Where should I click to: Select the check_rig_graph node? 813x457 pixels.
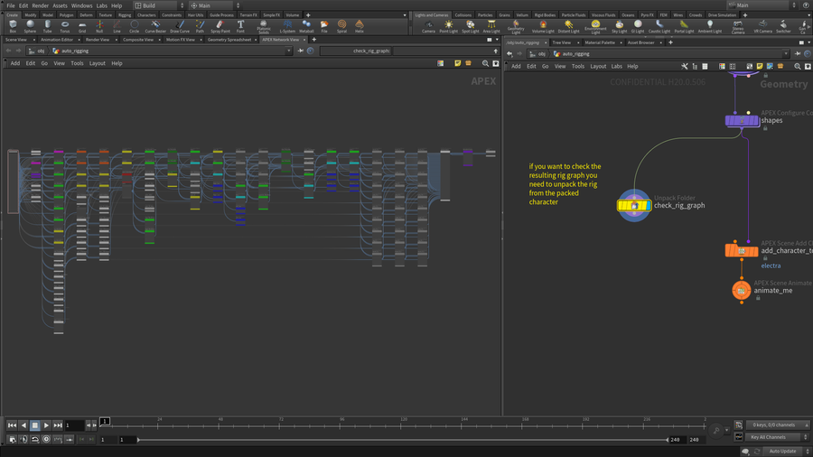tap(634, 206)
